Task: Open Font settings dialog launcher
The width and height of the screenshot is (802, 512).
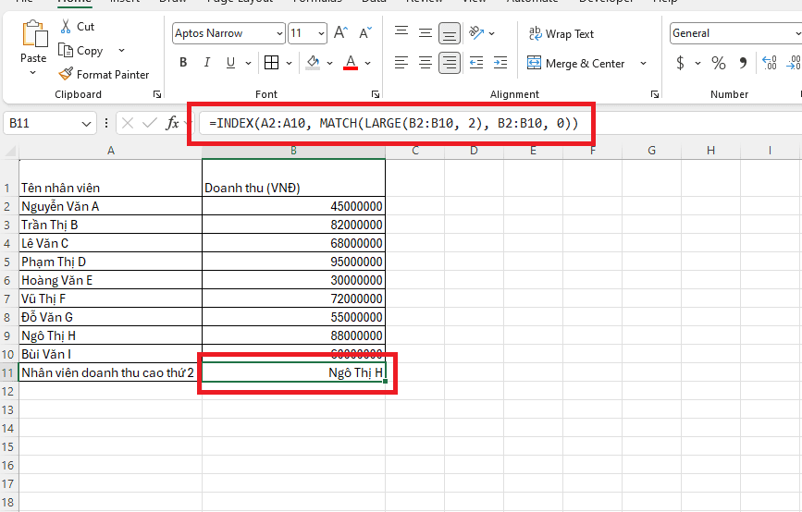Action: [376, 94]
